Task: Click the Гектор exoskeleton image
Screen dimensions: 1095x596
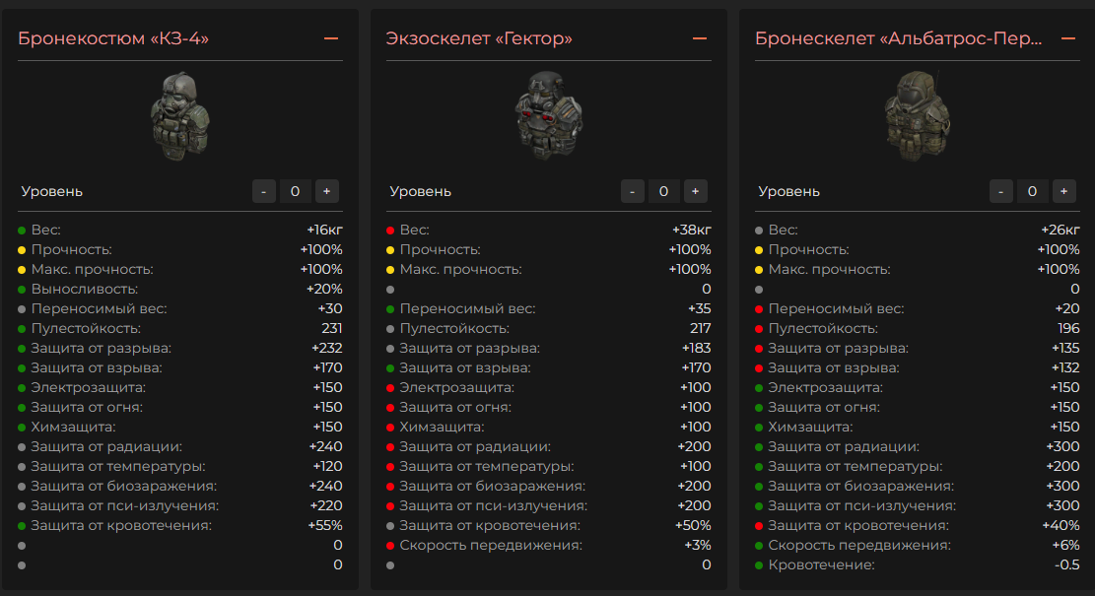Action: pyautogui.click(x=549, y=115)
